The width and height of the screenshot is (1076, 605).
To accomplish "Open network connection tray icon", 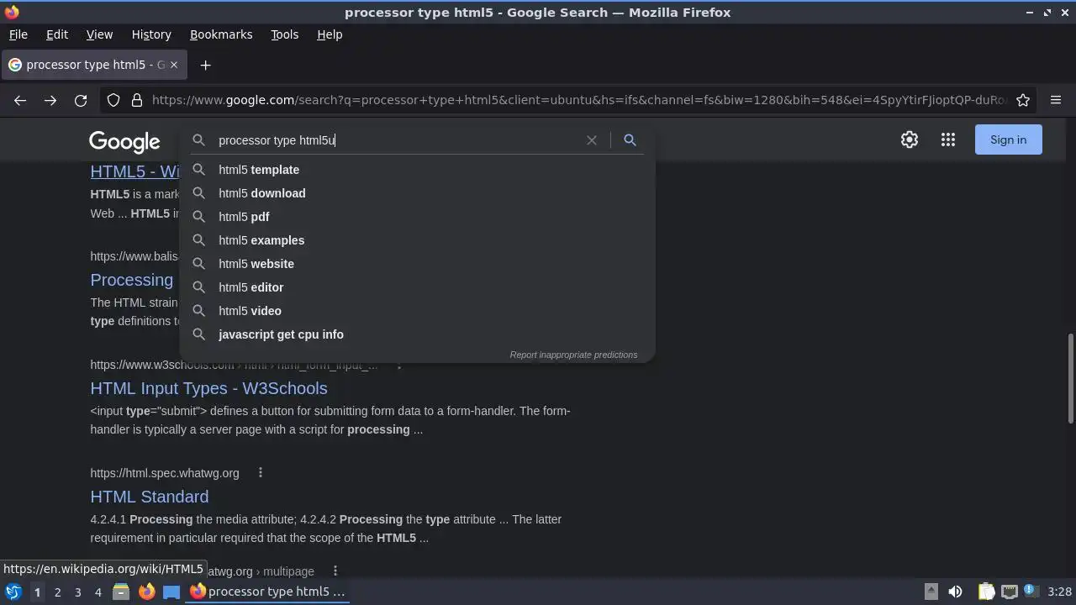I will coord(1010,592).
